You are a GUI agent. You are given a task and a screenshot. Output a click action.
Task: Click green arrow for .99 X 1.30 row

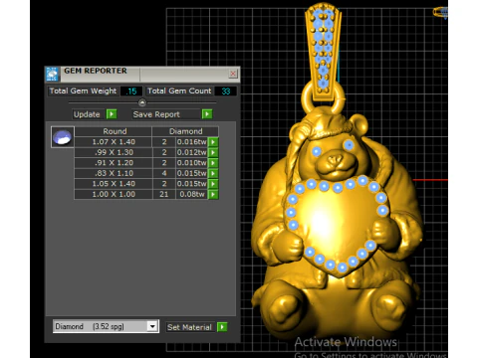[x=213, y=152]
